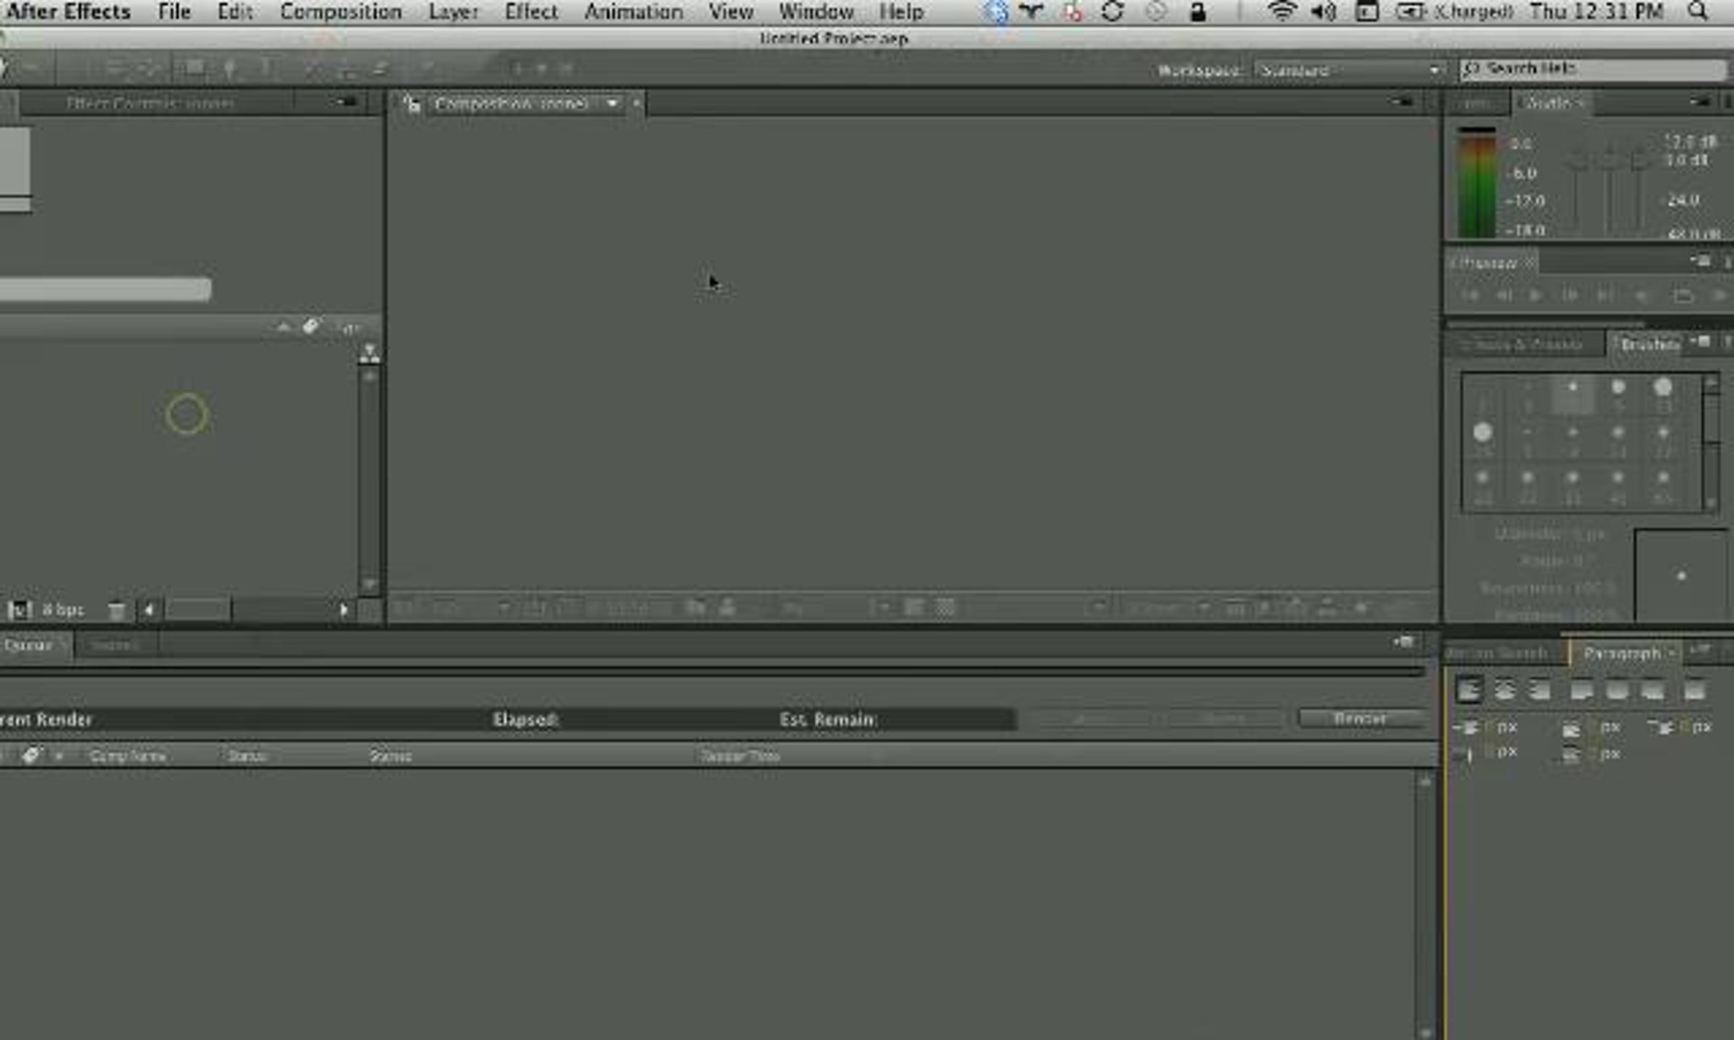Click the 8 bpc color depth setting

(63, 610)
